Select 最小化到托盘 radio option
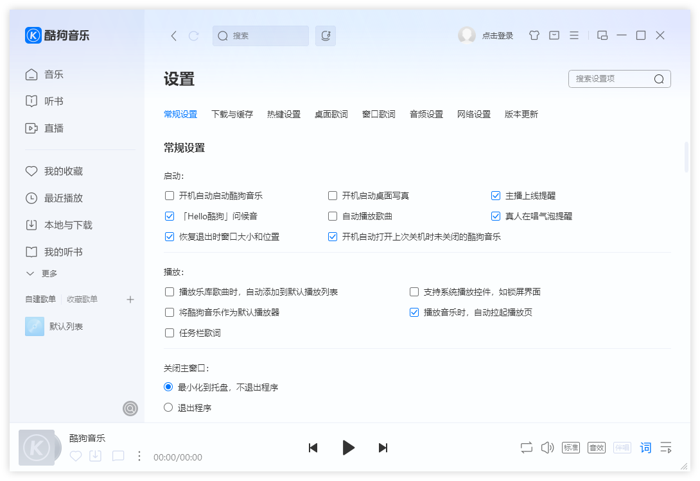The width and height of the screenshot is (700, 481). point(168,387)
